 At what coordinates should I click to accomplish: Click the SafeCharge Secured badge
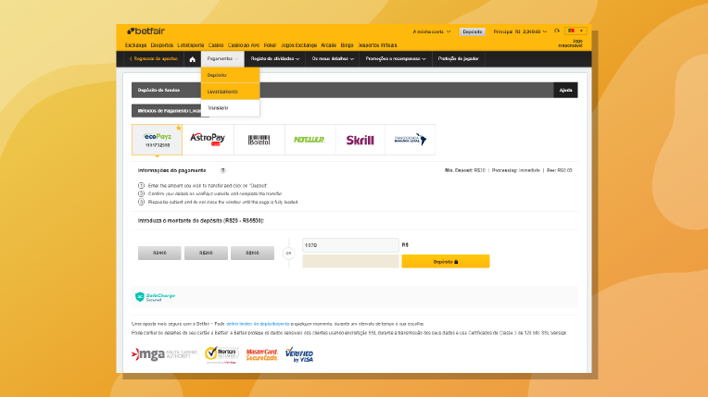[155, 296]
